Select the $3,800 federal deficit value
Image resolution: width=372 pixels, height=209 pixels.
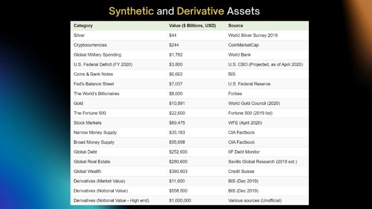tap(176, 64)
